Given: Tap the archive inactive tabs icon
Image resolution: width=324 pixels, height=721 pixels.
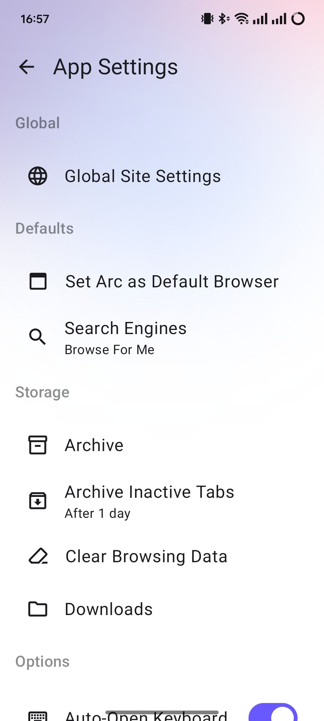Looking at the screenshot, I should coord(37,501).
